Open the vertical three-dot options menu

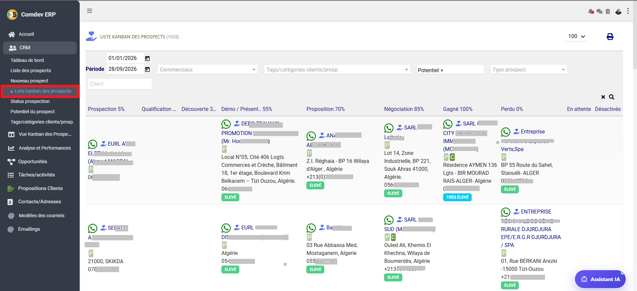[x=628, y=11]
